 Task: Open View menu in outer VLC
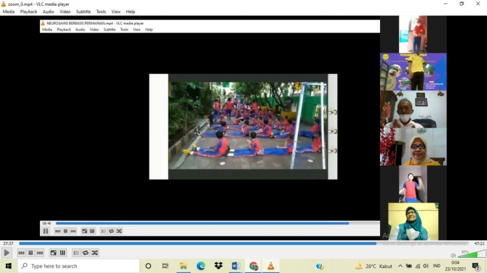(116, 11)
